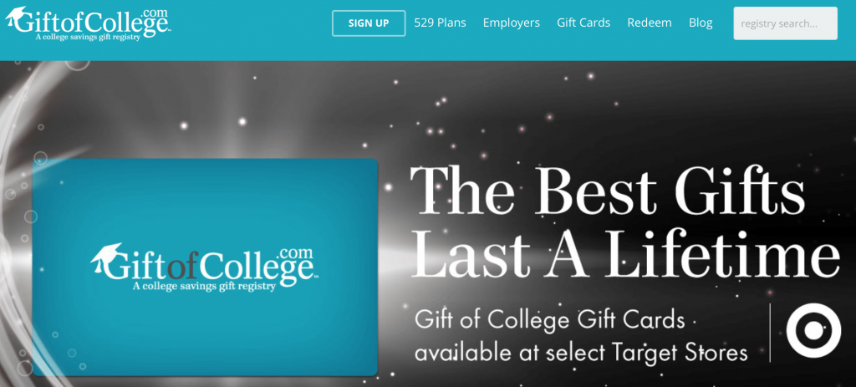Image resolution: width=856 pixels, height=387 pixels.
Task: Click 'available at select Target Stores' text
Action: (581, 353)
